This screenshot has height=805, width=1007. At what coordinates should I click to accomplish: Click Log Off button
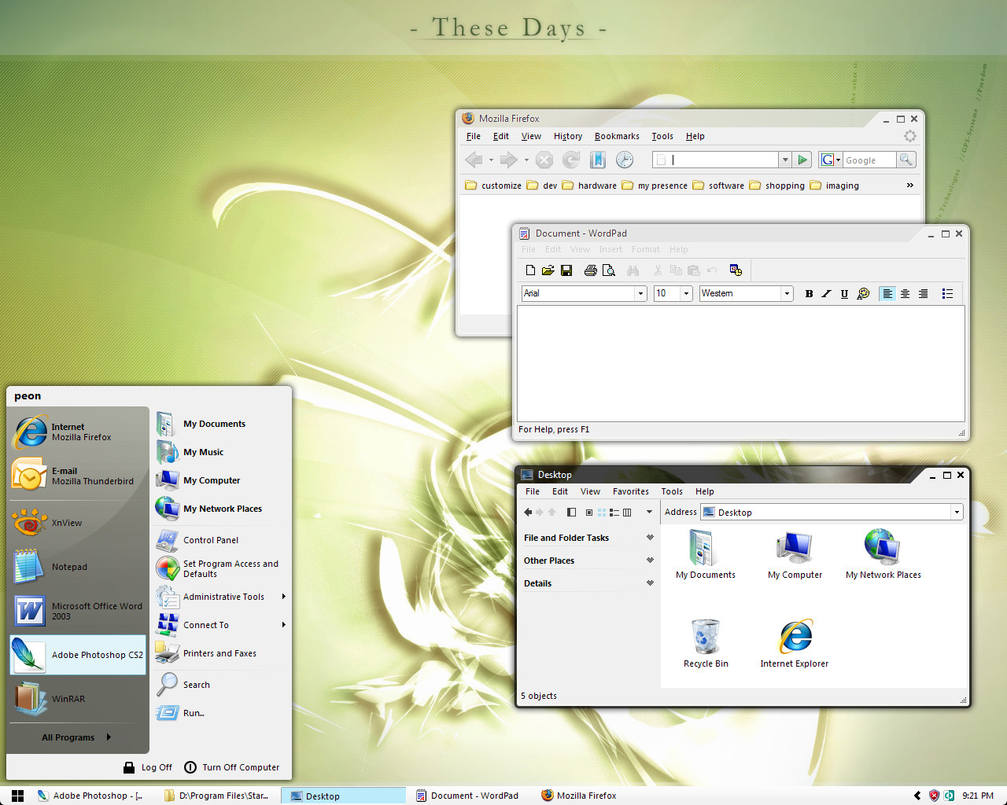coord(148,767)
